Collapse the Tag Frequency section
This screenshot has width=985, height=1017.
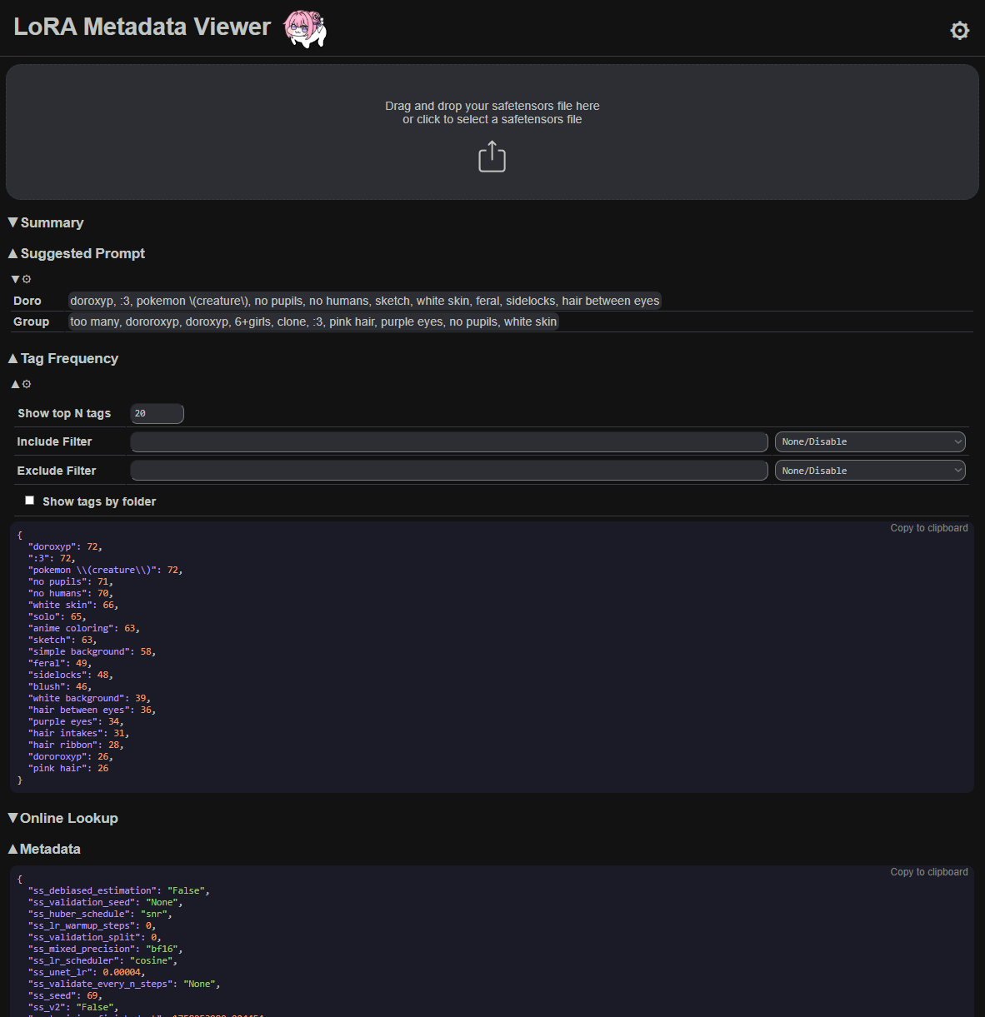63,358
